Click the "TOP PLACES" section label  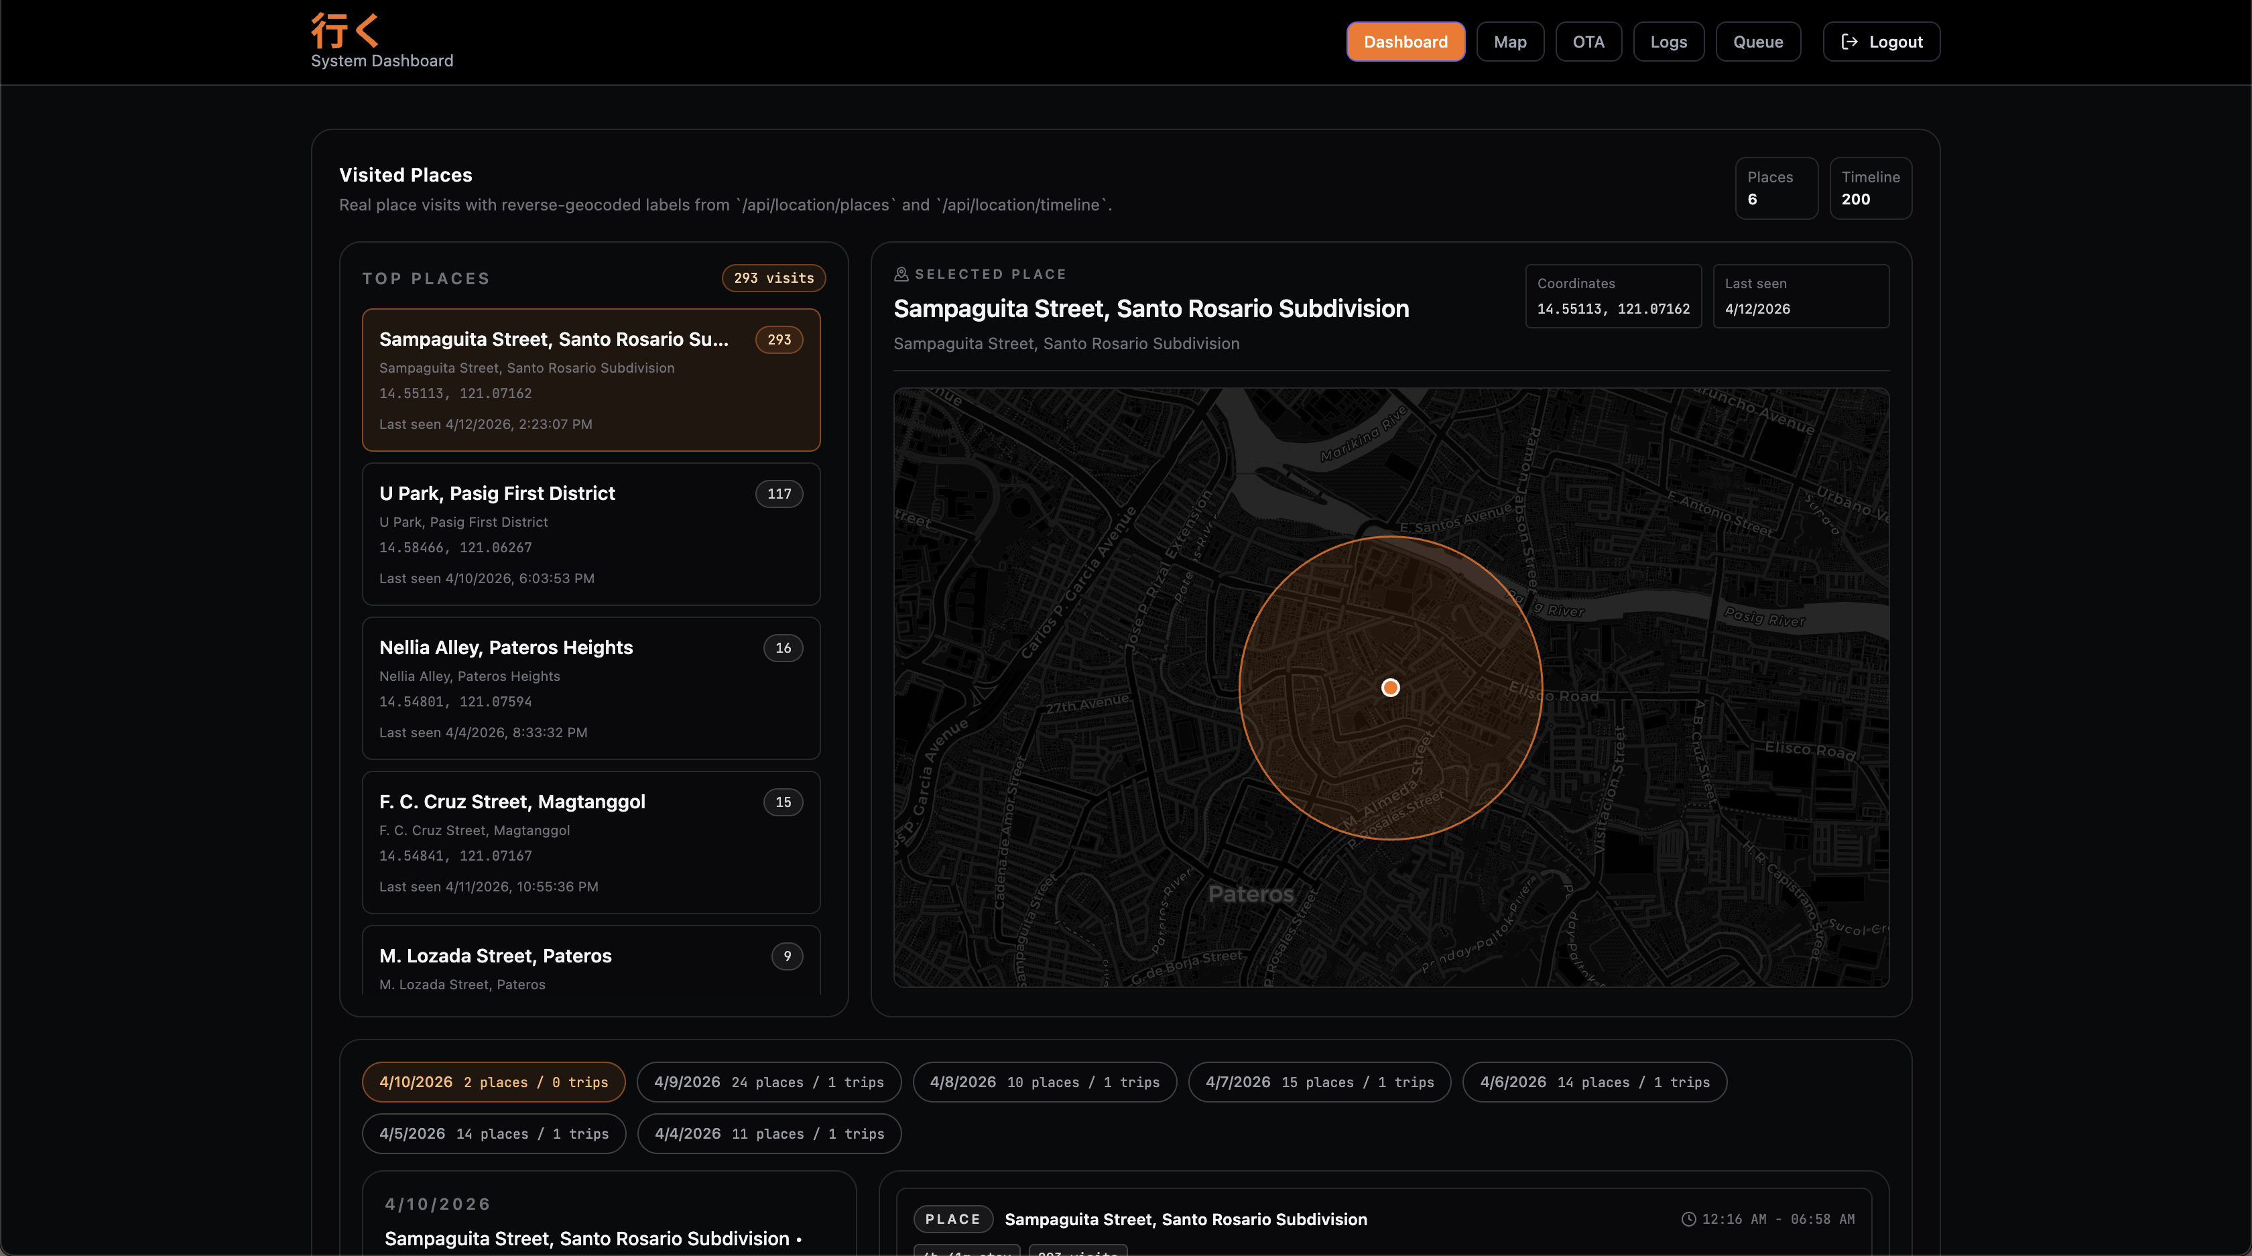coord(427,279)
